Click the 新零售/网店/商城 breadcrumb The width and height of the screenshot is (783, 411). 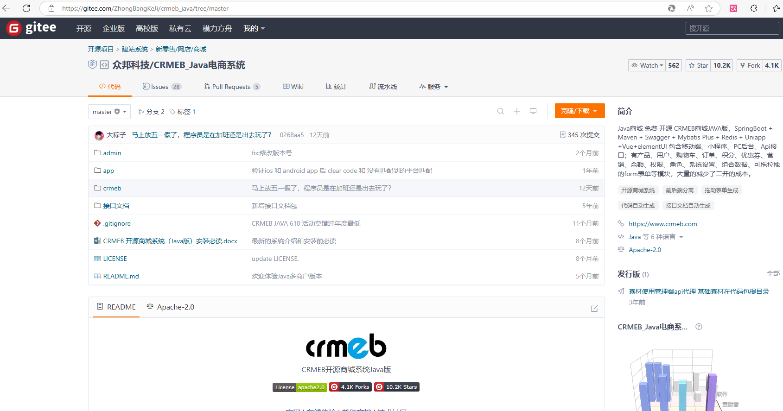pyautogui.click(x=181, y=49)
